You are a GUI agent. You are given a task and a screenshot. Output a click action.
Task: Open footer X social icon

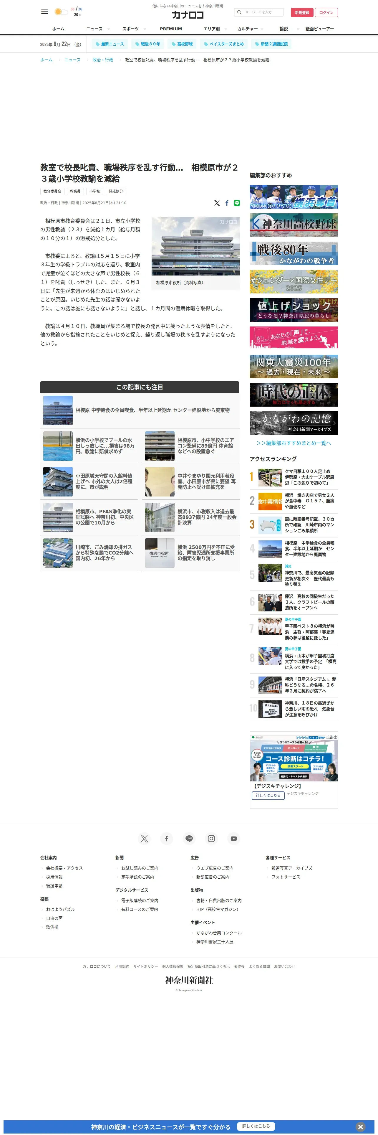click(144, 839)
